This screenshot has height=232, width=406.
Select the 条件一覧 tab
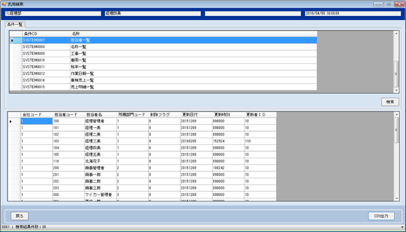coord(15,25)
